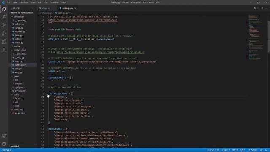Click professional in the breadcrumb

point(45,13)
